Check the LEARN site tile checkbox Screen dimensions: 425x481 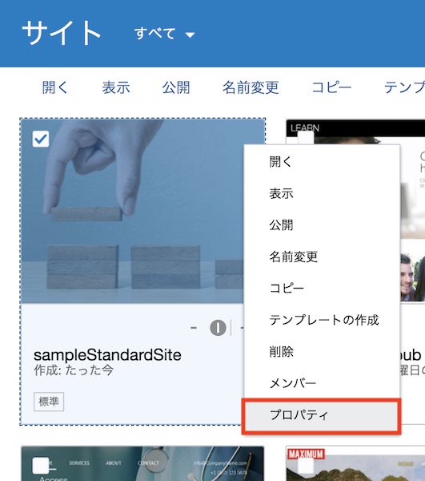(x=306, y=138)
